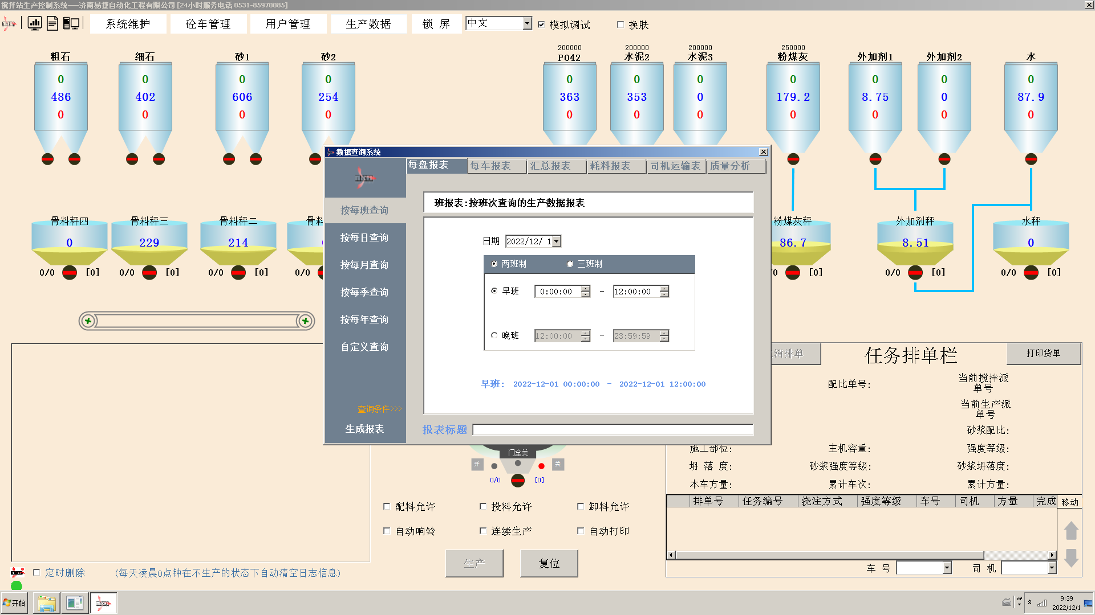
Task: Enable the 配料允许 checkbox
Action: (x=387, y=506)
